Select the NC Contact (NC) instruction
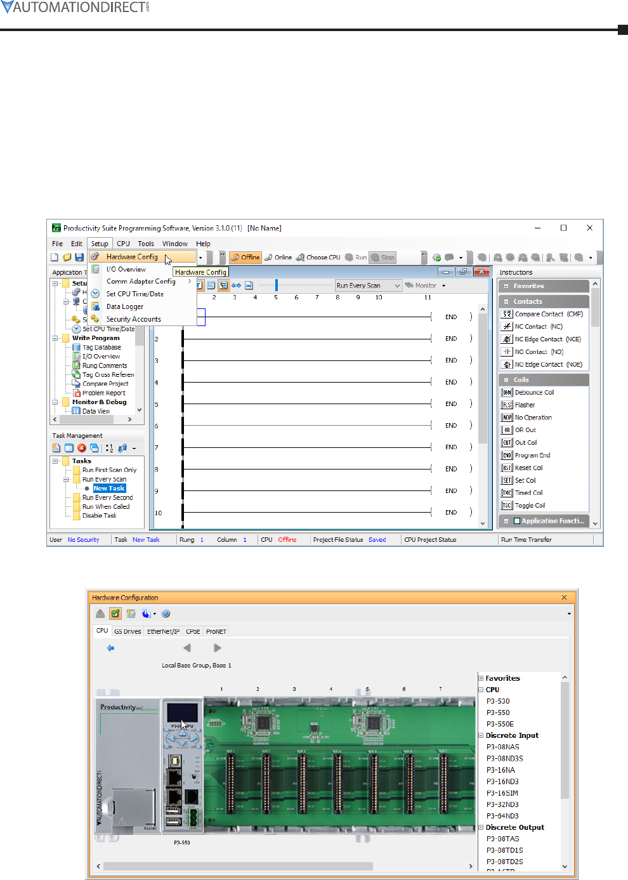Screen dimensions: 628x880 tap(533, 327)
